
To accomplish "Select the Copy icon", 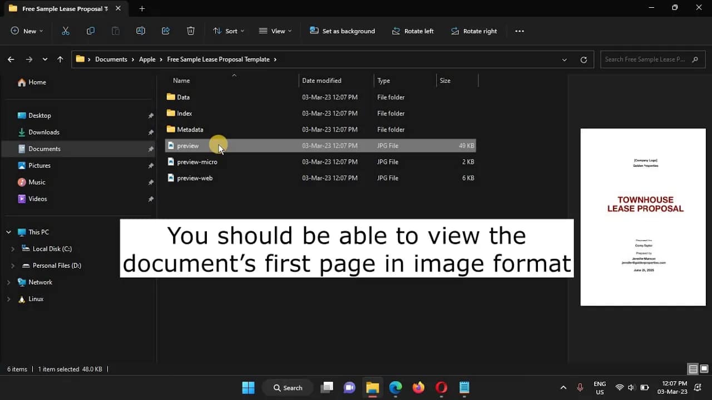I will pyautogui.click(x=90, y=31).
